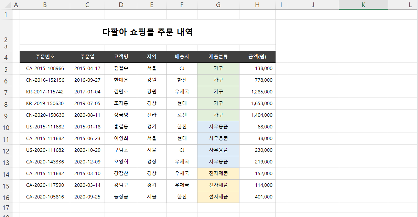The width and height of the screenshot is (418, 217).
Task: Click column K header
Action: pos(363,5)
